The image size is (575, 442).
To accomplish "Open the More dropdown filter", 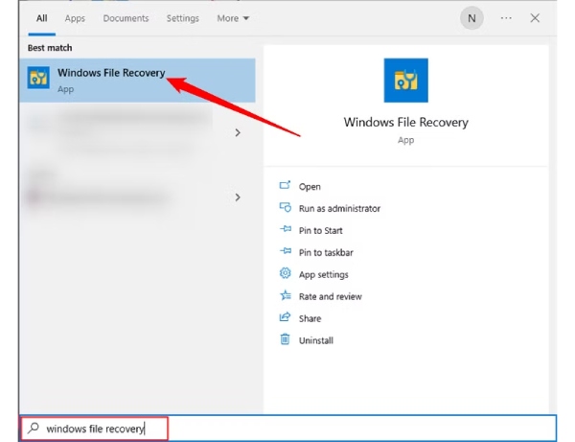I will point(233,18).
